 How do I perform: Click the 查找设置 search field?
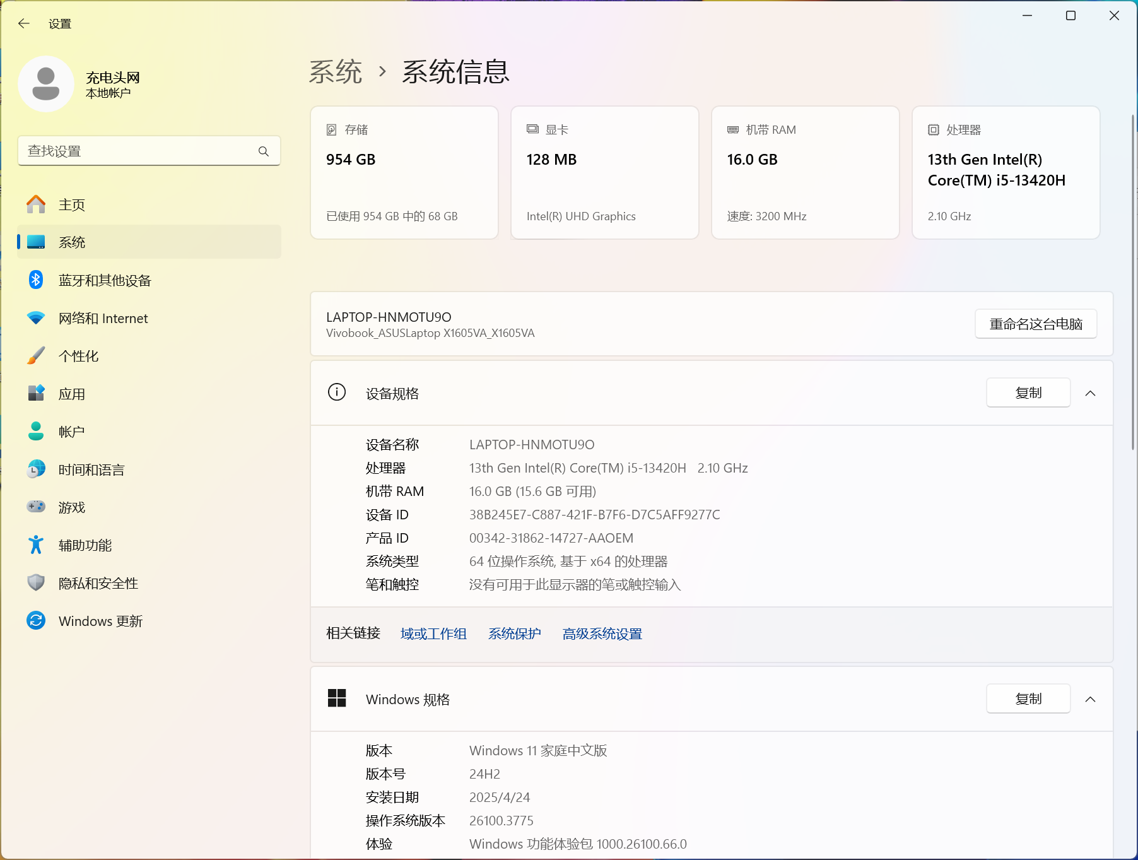click(149, 151)
